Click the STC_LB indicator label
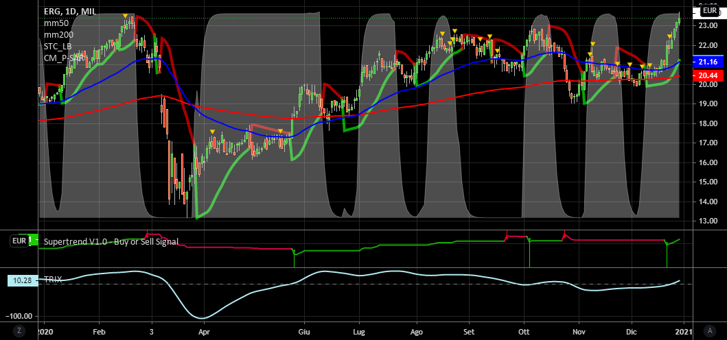 (58, 46)
